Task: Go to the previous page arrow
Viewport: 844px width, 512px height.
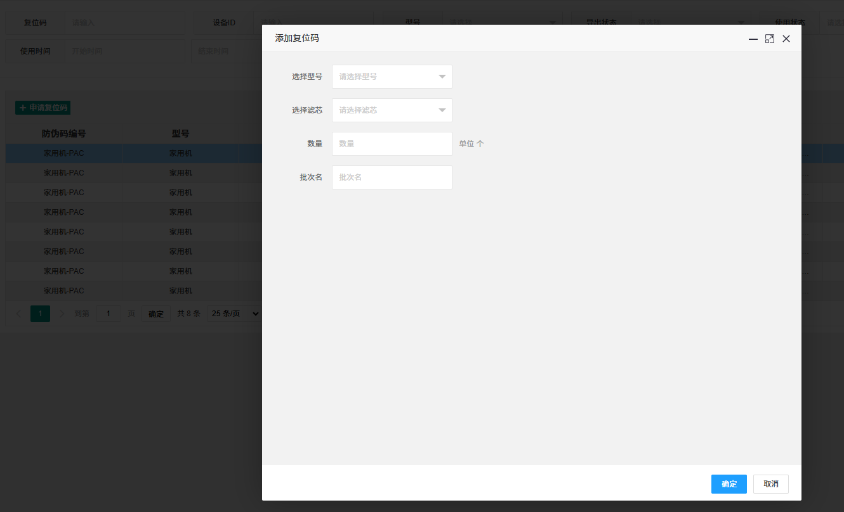Action: click(18, 314)
